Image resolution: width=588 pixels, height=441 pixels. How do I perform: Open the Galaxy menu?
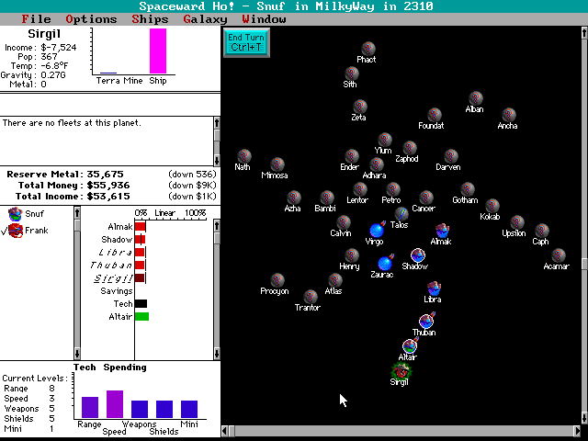(205, 19)
